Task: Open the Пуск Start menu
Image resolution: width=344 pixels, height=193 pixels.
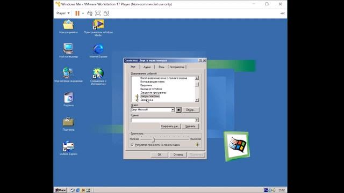Action: 60,190
